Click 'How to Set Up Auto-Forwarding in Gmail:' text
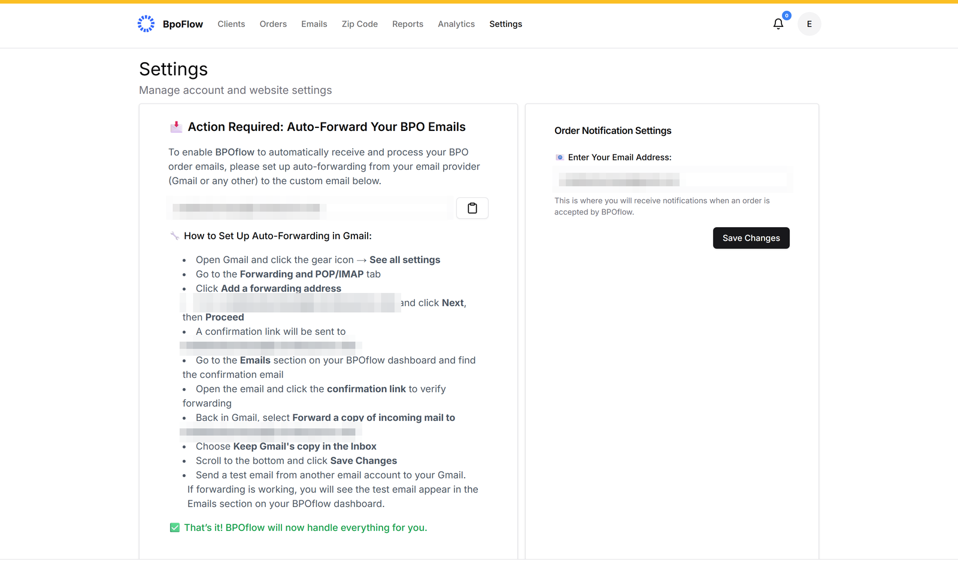The height and width of the screenshot is (568, 958). click(278, 236)
